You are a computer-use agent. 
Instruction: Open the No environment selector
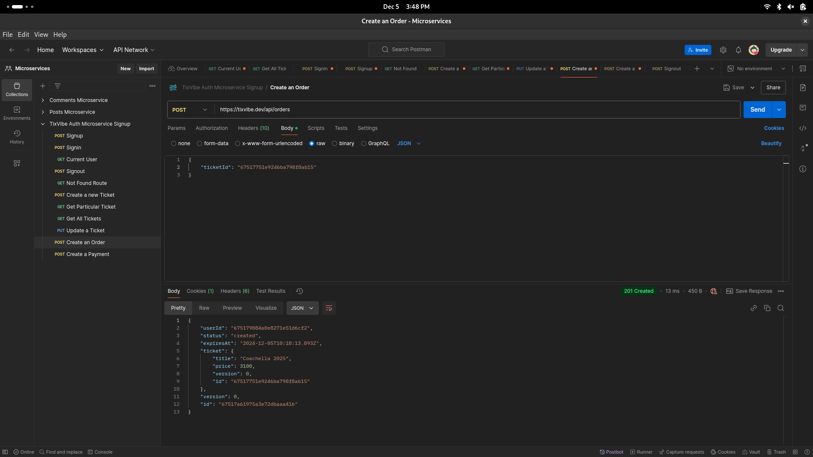756,69
